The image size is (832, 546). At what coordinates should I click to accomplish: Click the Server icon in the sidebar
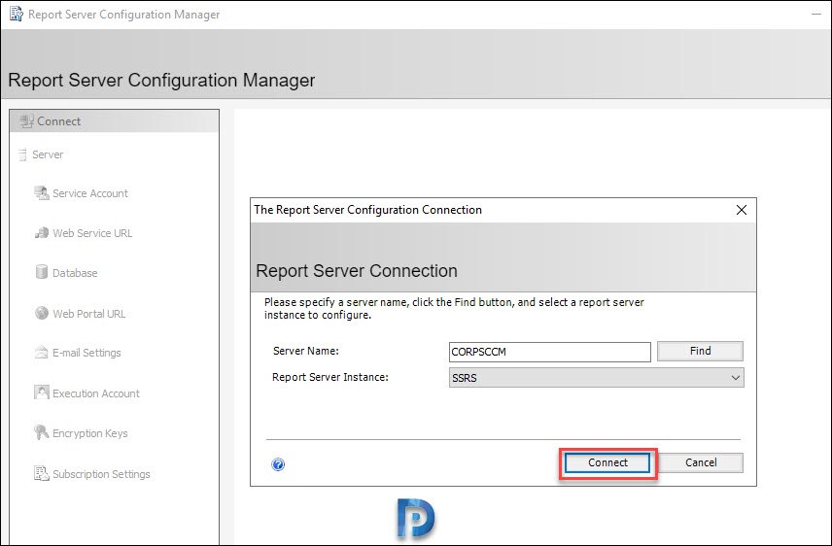(22, 154)
